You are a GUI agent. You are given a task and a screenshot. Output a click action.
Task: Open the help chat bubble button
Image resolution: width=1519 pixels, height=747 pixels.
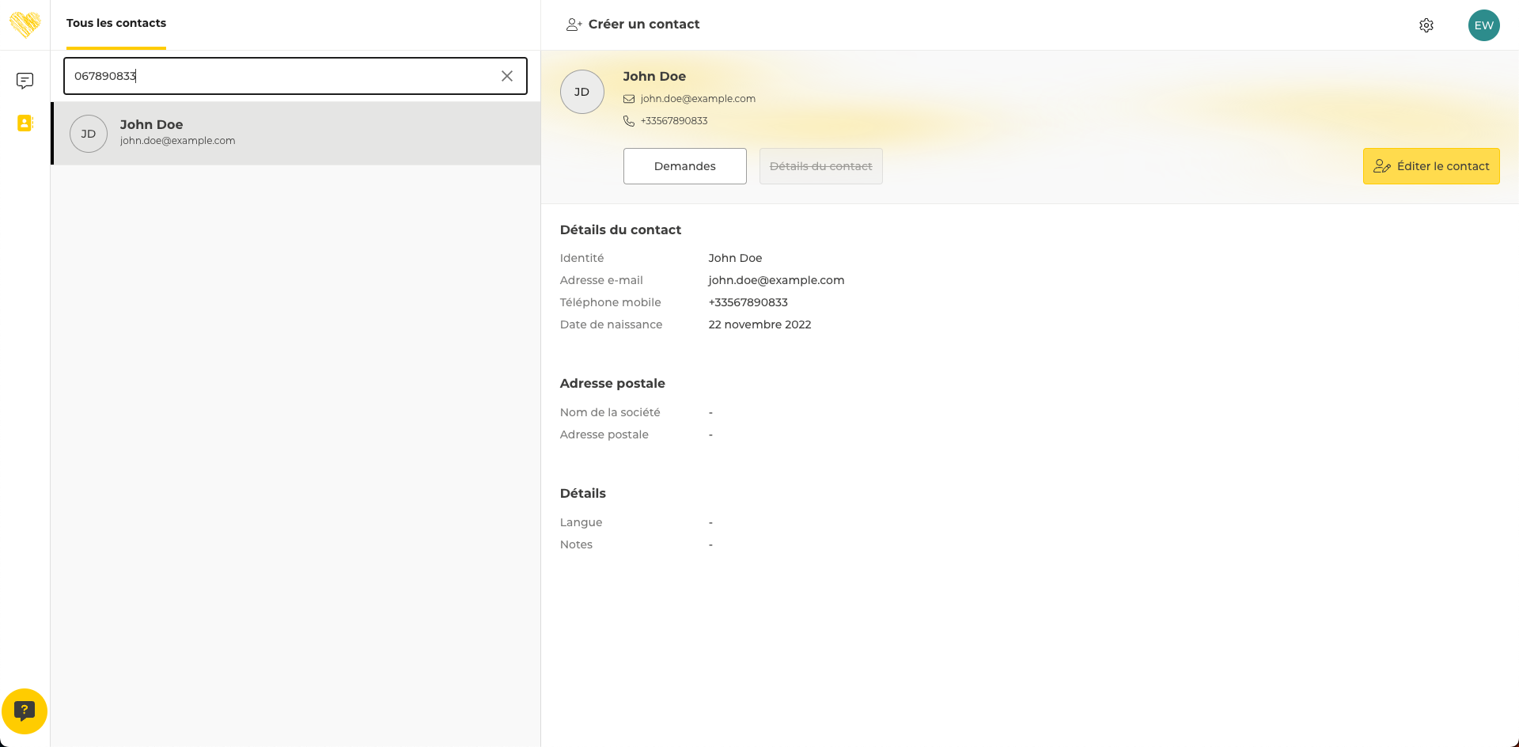(25, 711)
